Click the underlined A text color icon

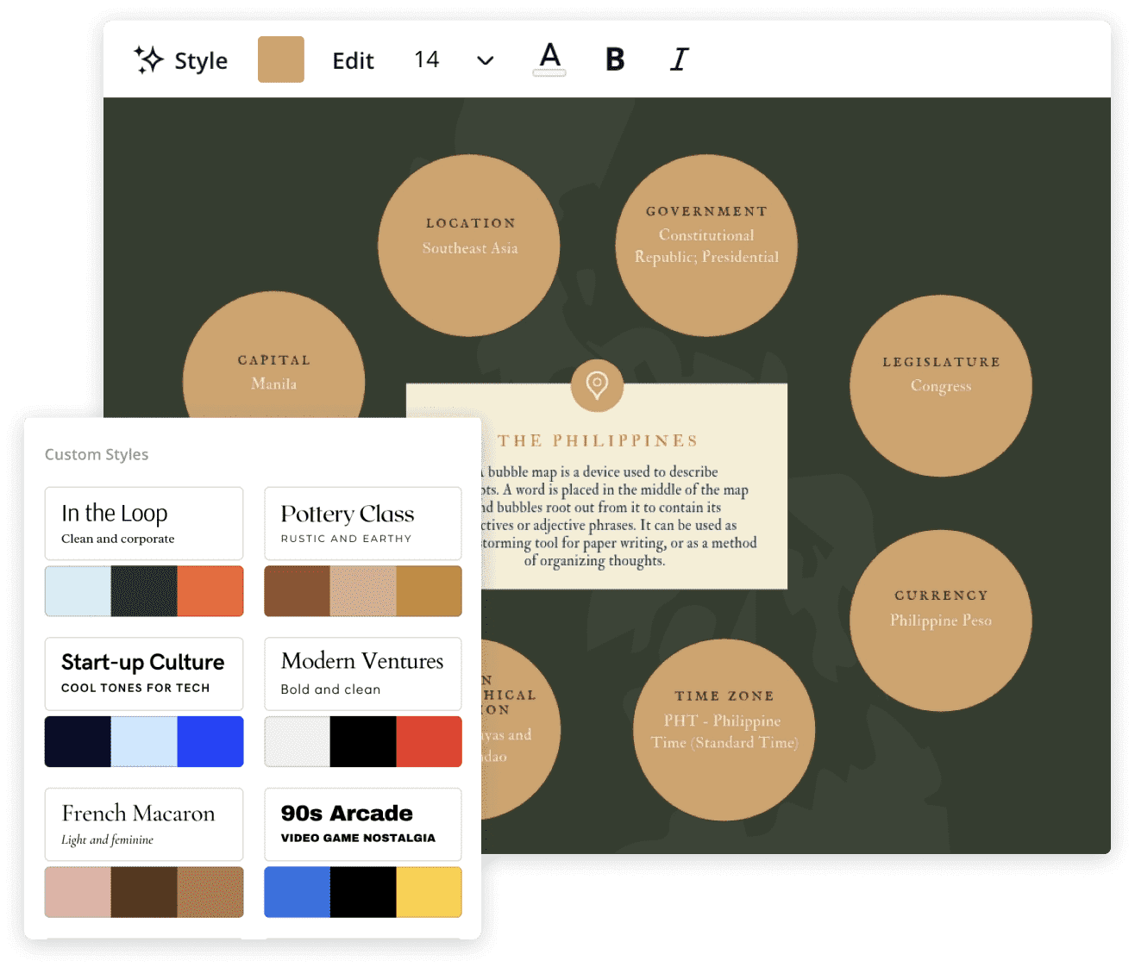coord(549,59)
